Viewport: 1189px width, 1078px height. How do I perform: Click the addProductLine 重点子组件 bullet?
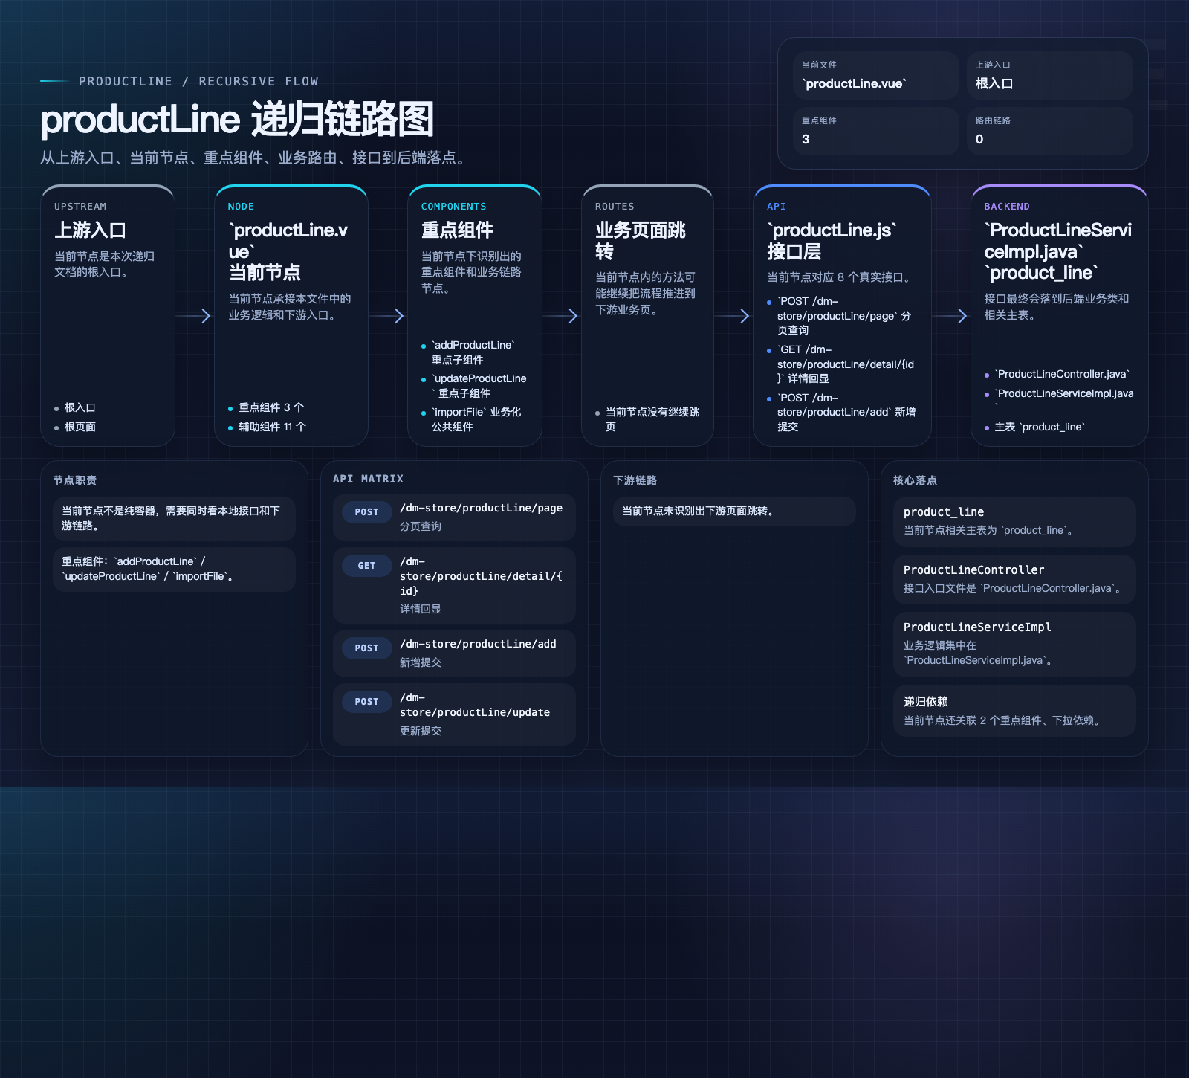point(468,352)
